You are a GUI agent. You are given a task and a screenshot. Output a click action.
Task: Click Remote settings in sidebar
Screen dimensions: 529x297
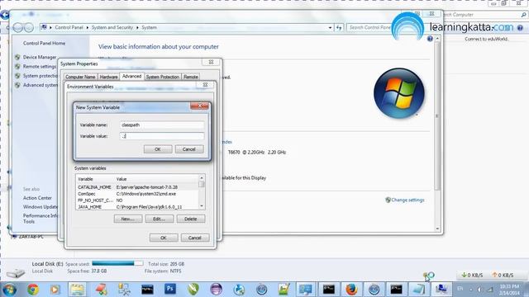[40, 66]
